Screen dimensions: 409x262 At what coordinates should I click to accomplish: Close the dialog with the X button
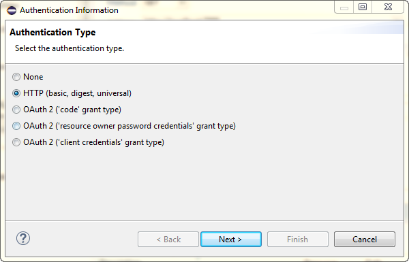[388, 7]
